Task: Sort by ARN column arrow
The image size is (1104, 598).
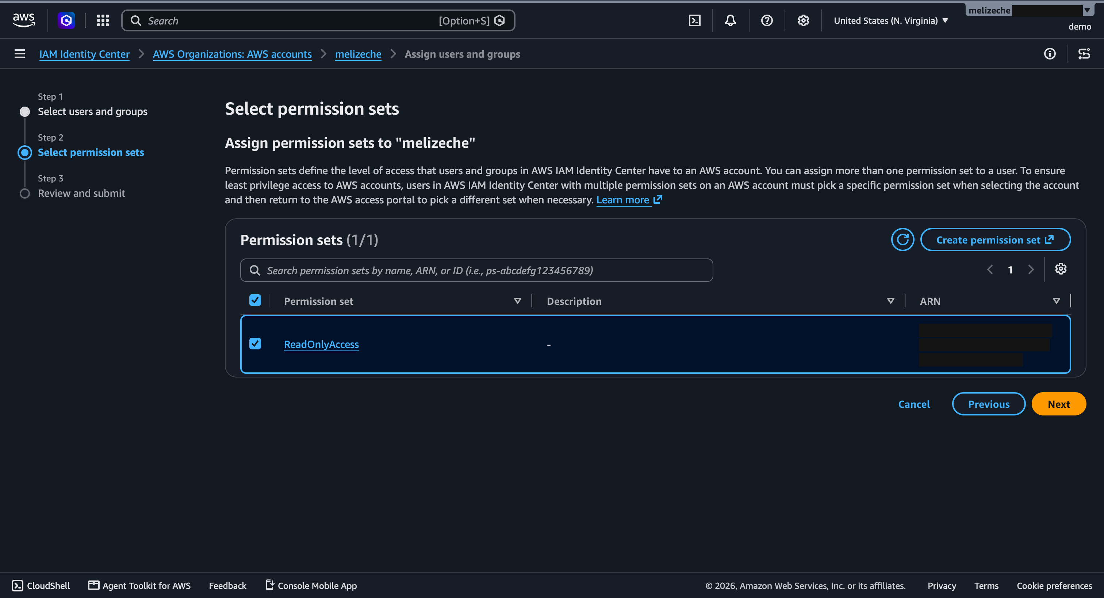Action: (1057, 301)
